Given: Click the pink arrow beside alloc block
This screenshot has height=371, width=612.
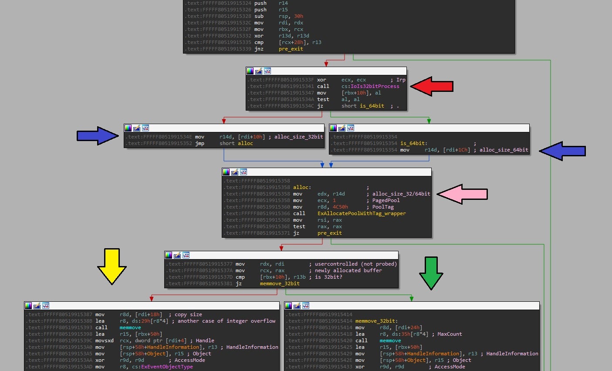Looking at the screenshot, I should tap(462, 194).
